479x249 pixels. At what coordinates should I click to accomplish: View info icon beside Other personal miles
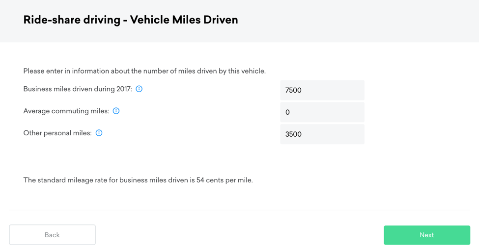point(99,133)
